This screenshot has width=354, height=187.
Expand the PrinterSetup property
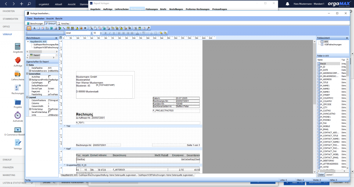click(x=30, y=109)
